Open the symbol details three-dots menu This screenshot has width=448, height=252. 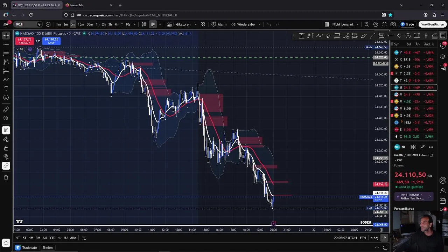[x=431, y=147]
